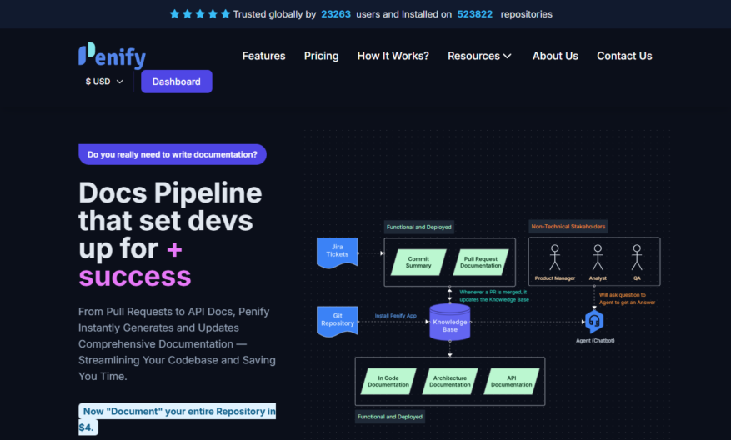Viewport: 731px width, 440px height.
Task: Click the pink 'success' headline word
Action: click(135, 277)
